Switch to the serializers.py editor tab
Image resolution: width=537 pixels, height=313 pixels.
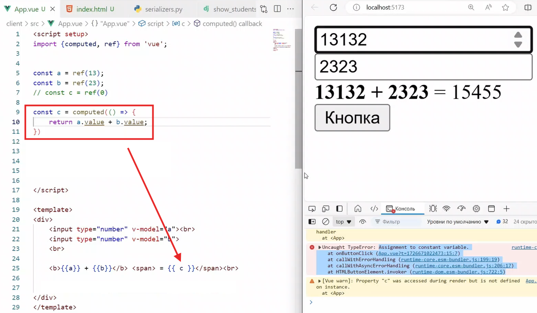[x=163, y=9]
